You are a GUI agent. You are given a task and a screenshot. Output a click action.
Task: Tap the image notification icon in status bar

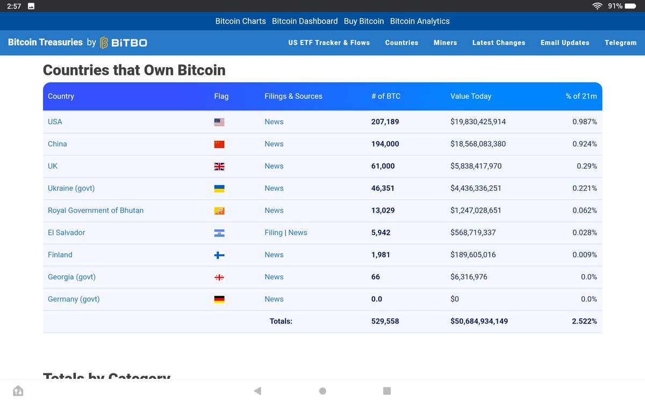[x=31, y=6]
